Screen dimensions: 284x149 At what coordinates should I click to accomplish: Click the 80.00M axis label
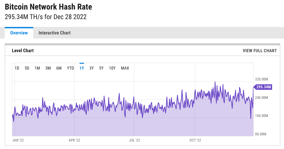261,134
